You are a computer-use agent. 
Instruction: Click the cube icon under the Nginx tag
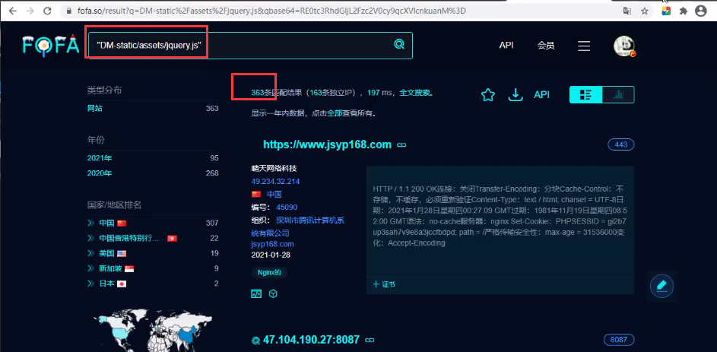[x=273, y=293]
